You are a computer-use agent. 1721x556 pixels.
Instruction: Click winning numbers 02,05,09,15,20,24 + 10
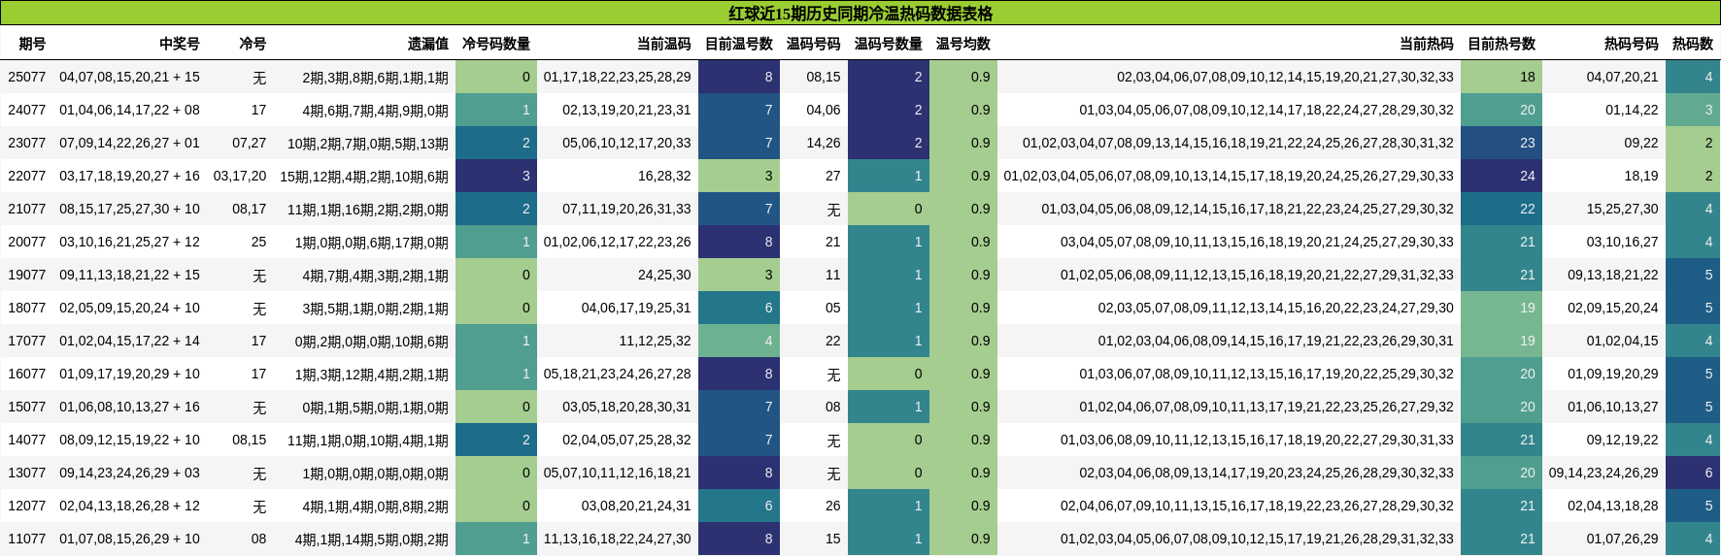[x=129, y=308]
